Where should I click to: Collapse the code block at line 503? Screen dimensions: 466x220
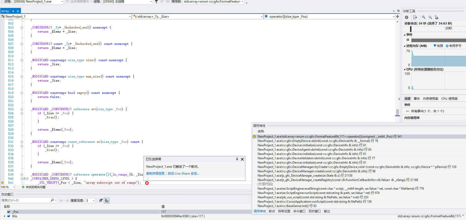22,28
